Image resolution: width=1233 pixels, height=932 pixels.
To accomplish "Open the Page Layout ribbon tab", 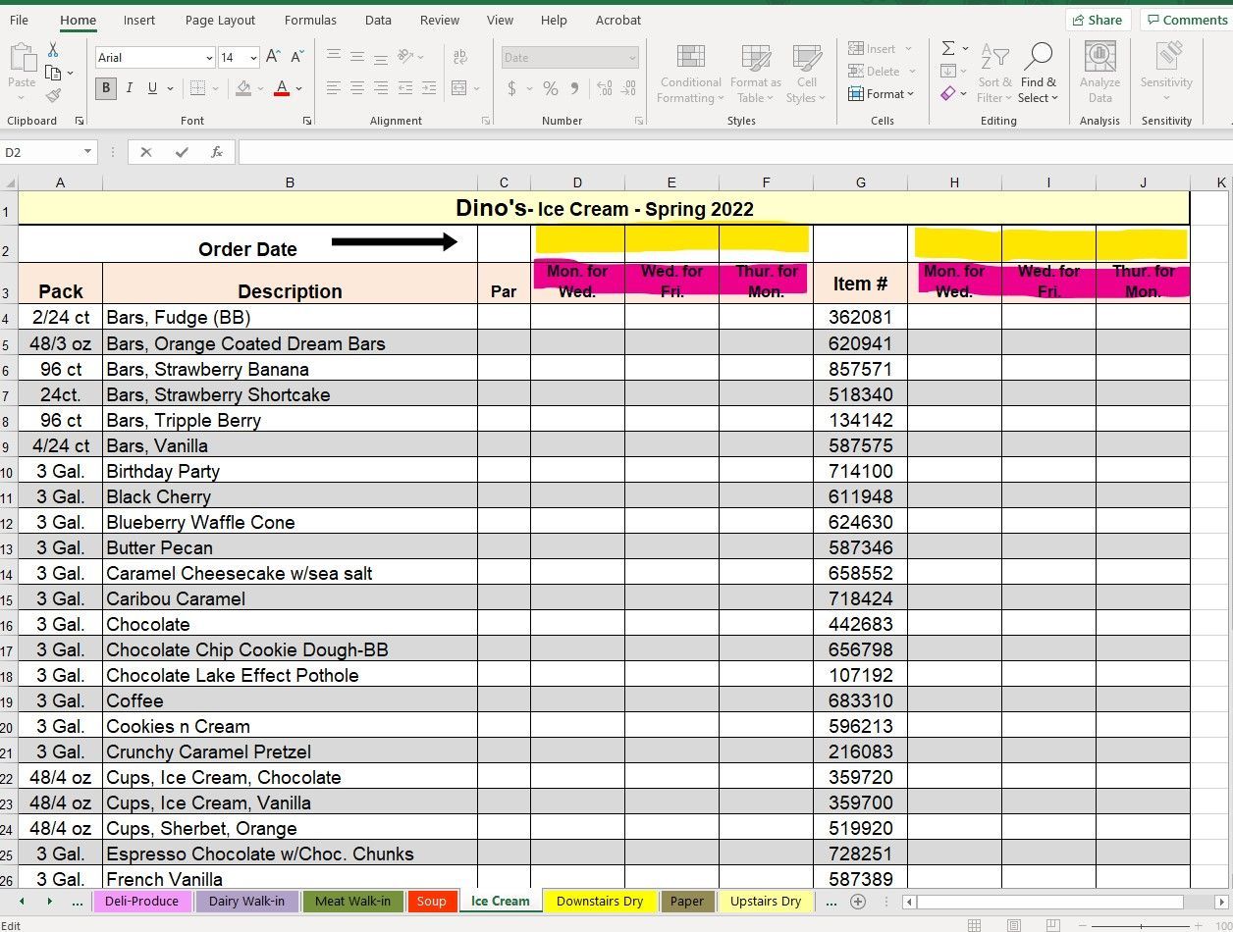I will [220, 20].
